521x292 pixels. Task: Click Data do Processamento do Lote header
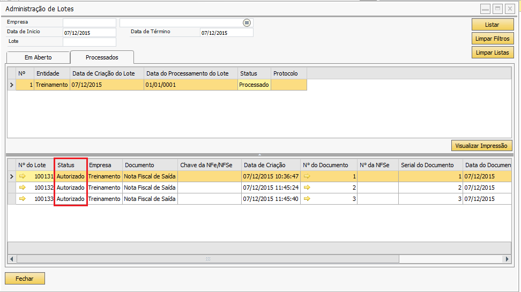click(x=191, y=73)
